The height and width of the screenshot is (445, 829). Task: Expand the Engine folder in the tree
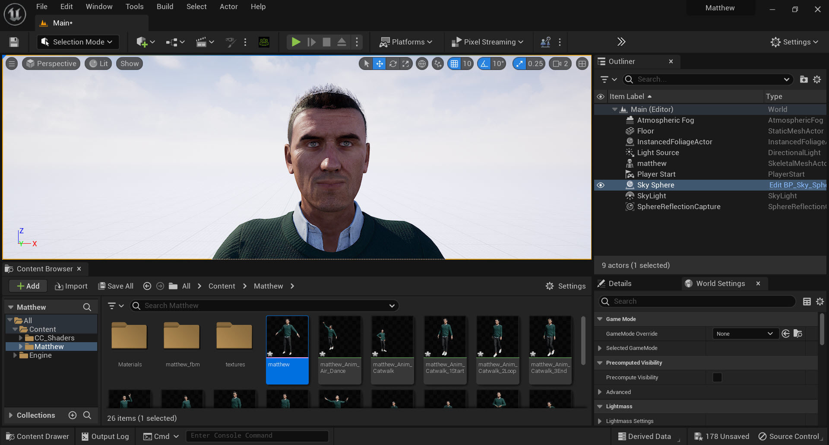pos(15,355)
